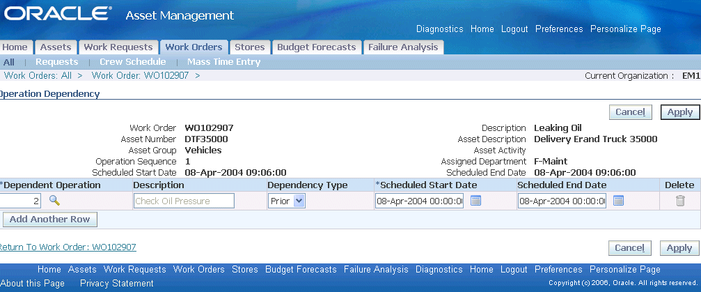The width and height of the screenshot is (701, 292).
Task: Click the bottom Cancel button
Action: 629,247
